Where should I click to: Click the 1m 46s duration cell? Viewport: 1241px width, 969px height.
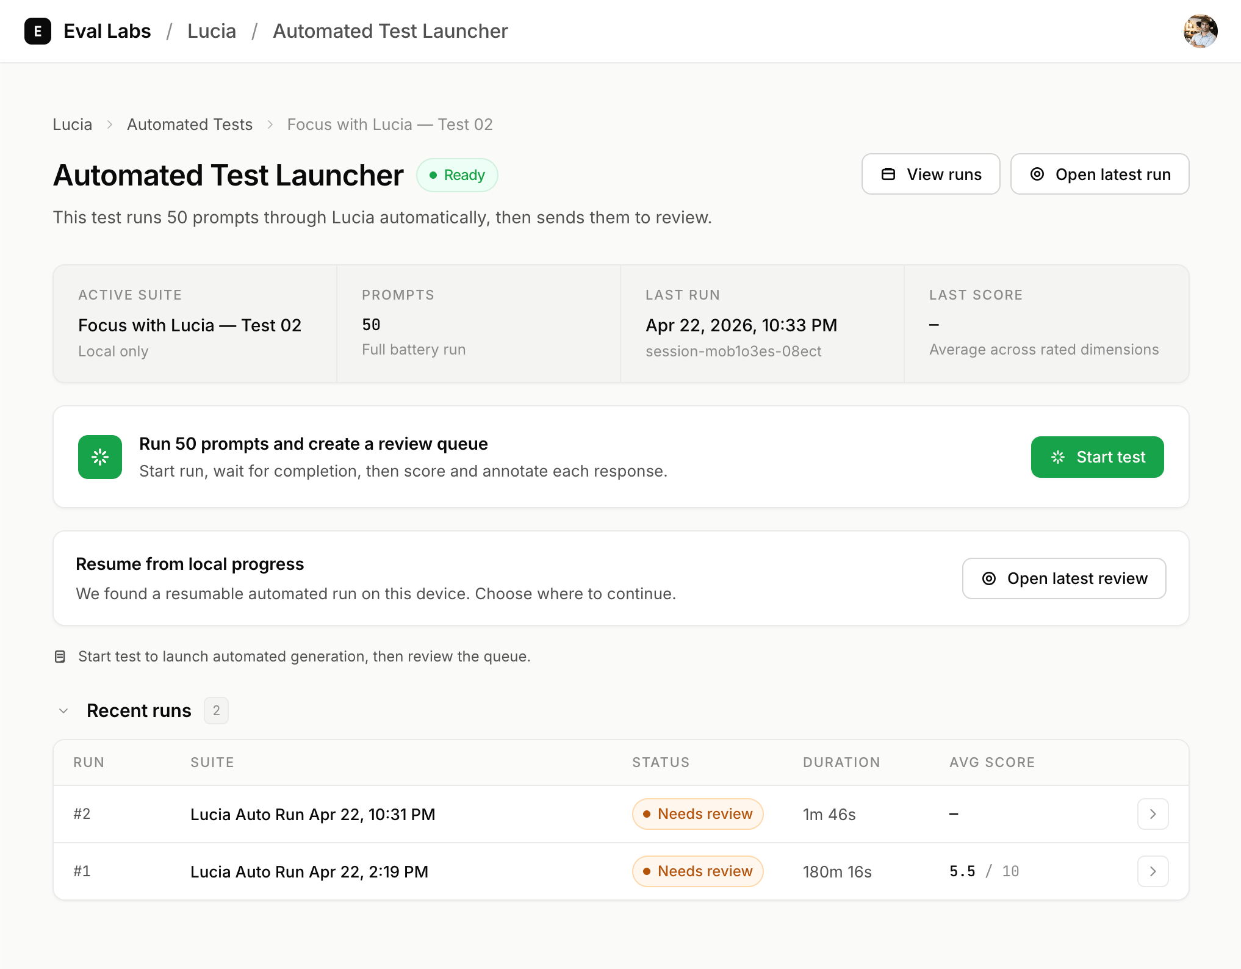[829, 815]
